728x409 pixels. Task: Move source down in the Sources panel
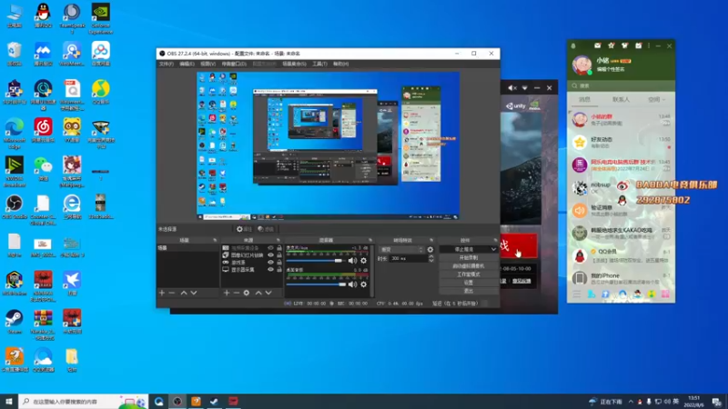(x=268, y=293)
